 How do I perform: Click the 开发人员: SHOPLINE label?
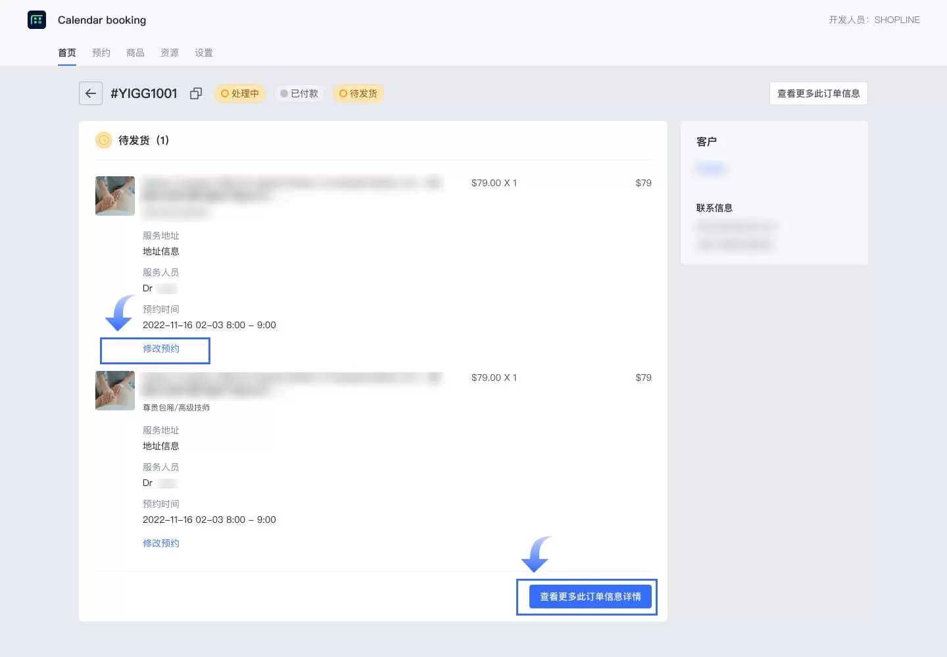pos(874,20)
